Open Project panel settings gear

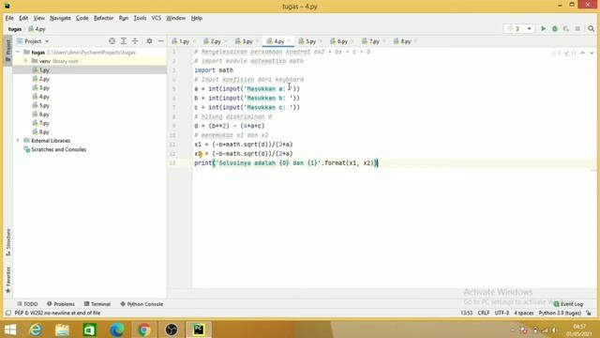(149, 41)
